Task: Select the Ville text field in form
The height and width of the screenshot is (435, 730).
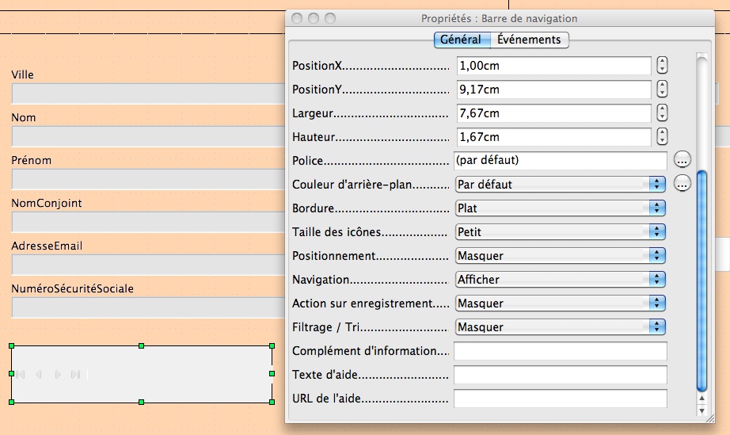Action: (149, 93)
